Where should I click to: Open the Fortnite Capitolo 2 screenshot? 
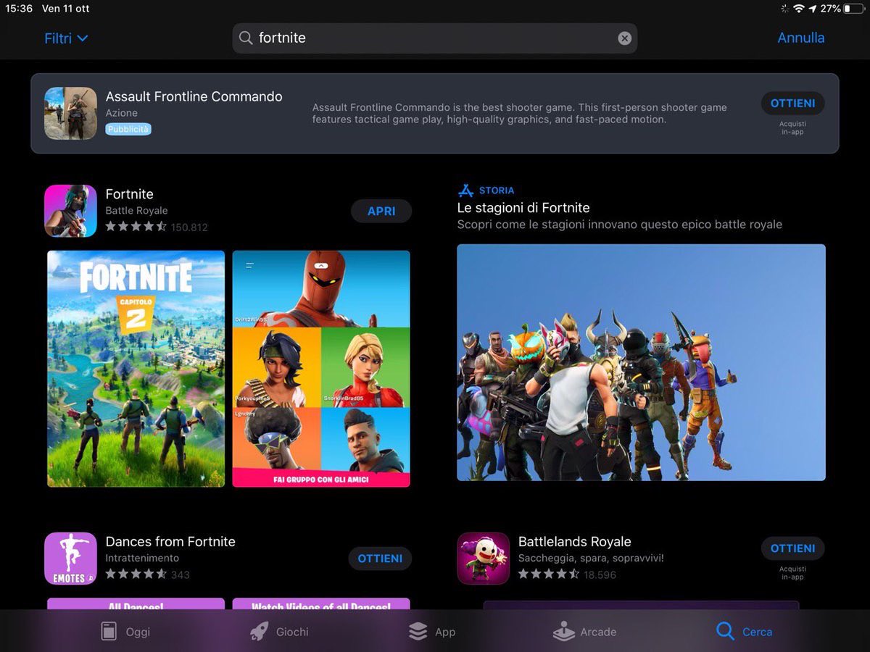coord(136,369)
